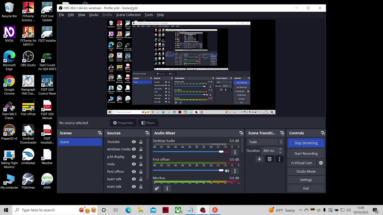Open Windows Start menu
The height and width of the screenshot is (215, 383).
[6, 210]
